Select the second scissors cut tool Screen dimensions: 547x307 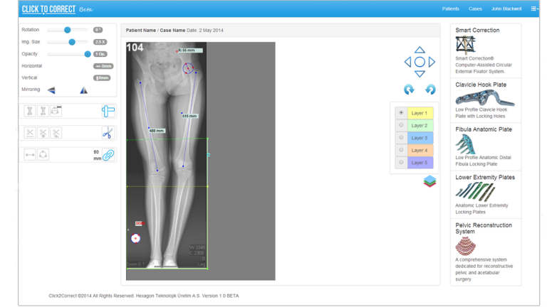43,133
